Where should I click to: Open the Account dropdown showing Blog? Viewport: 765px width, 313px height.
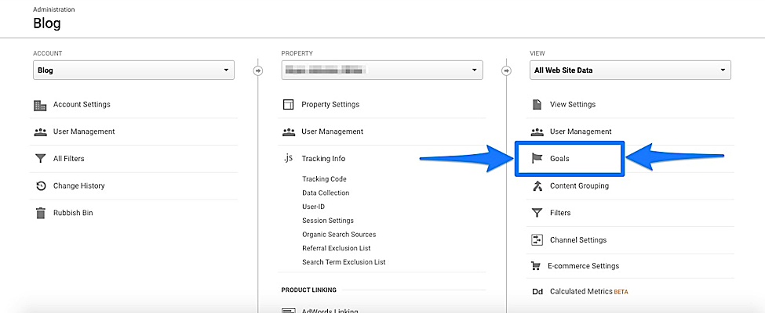(x=133, y=70)
